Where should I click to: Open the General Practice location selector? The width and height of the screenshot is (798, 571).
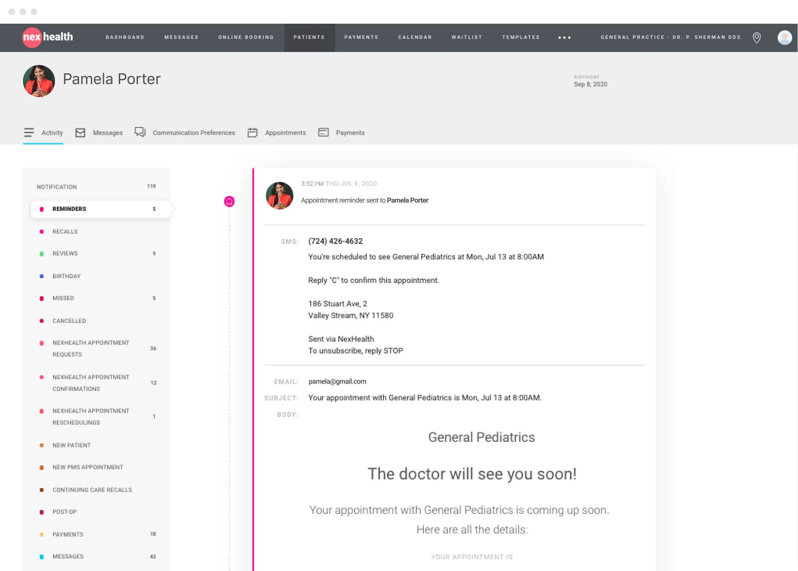[670, 37]
